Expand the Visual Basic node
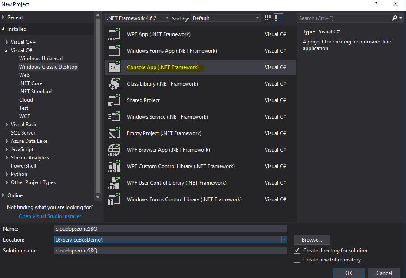406x278 pixels. click(x=7, y=125)
